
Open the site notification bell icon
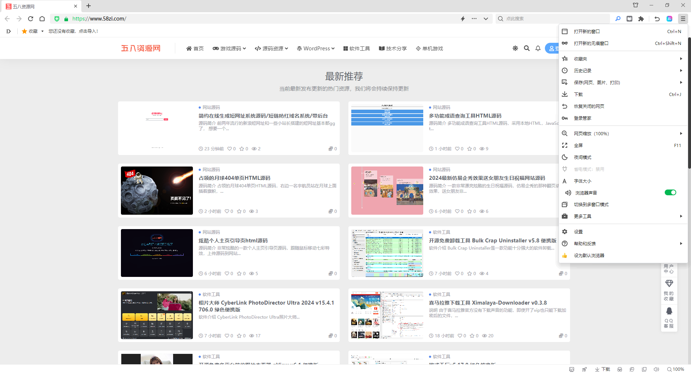click(x=538, y=48)
